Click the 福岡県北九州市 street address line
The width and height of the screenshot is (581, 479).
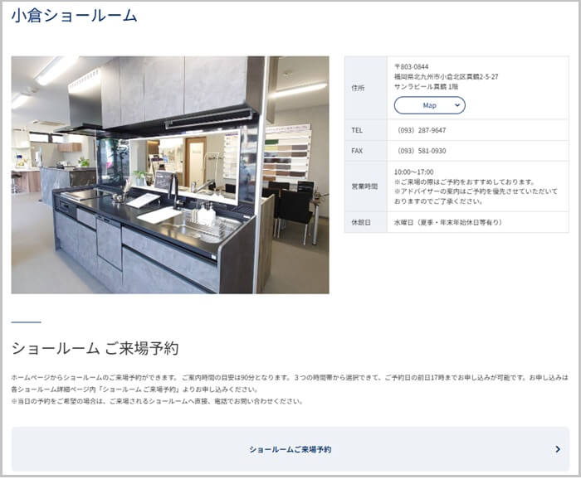(x=446, y=76)
